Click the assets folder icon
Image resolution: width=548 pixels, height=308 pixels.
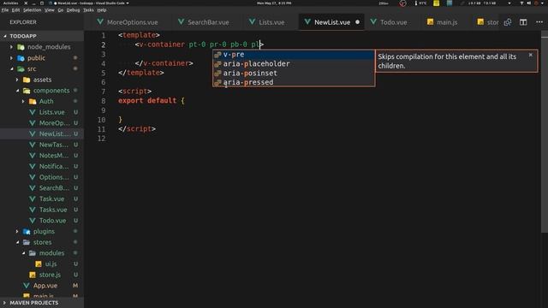click(27, 80)
